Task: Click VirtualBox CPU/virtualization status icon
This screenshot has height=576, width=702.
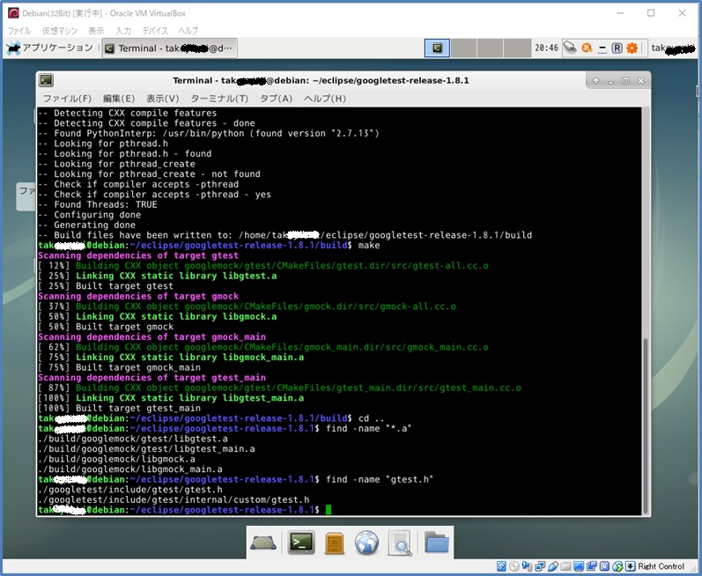Action: coord(604,566)
